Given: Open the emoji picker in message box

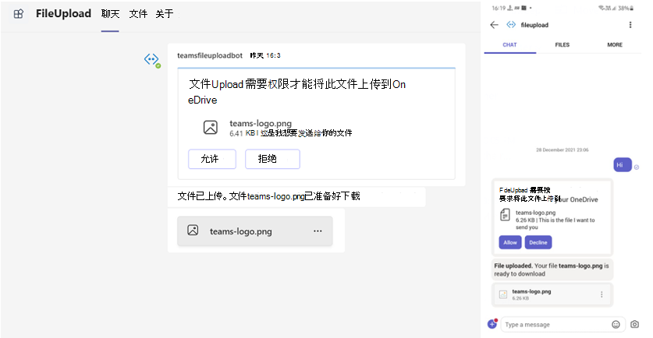Looking at the screenshot, I should [x=616, y=324].
